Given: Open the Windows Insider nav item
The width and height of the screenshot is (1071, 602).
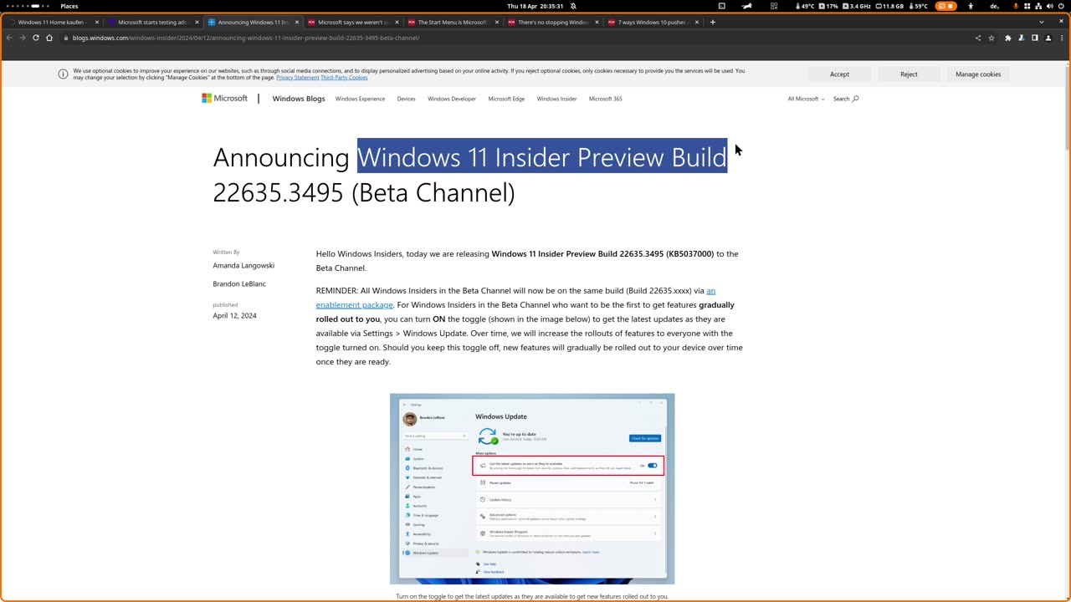Looking at the screenshot, I should (x=556, y=99).
